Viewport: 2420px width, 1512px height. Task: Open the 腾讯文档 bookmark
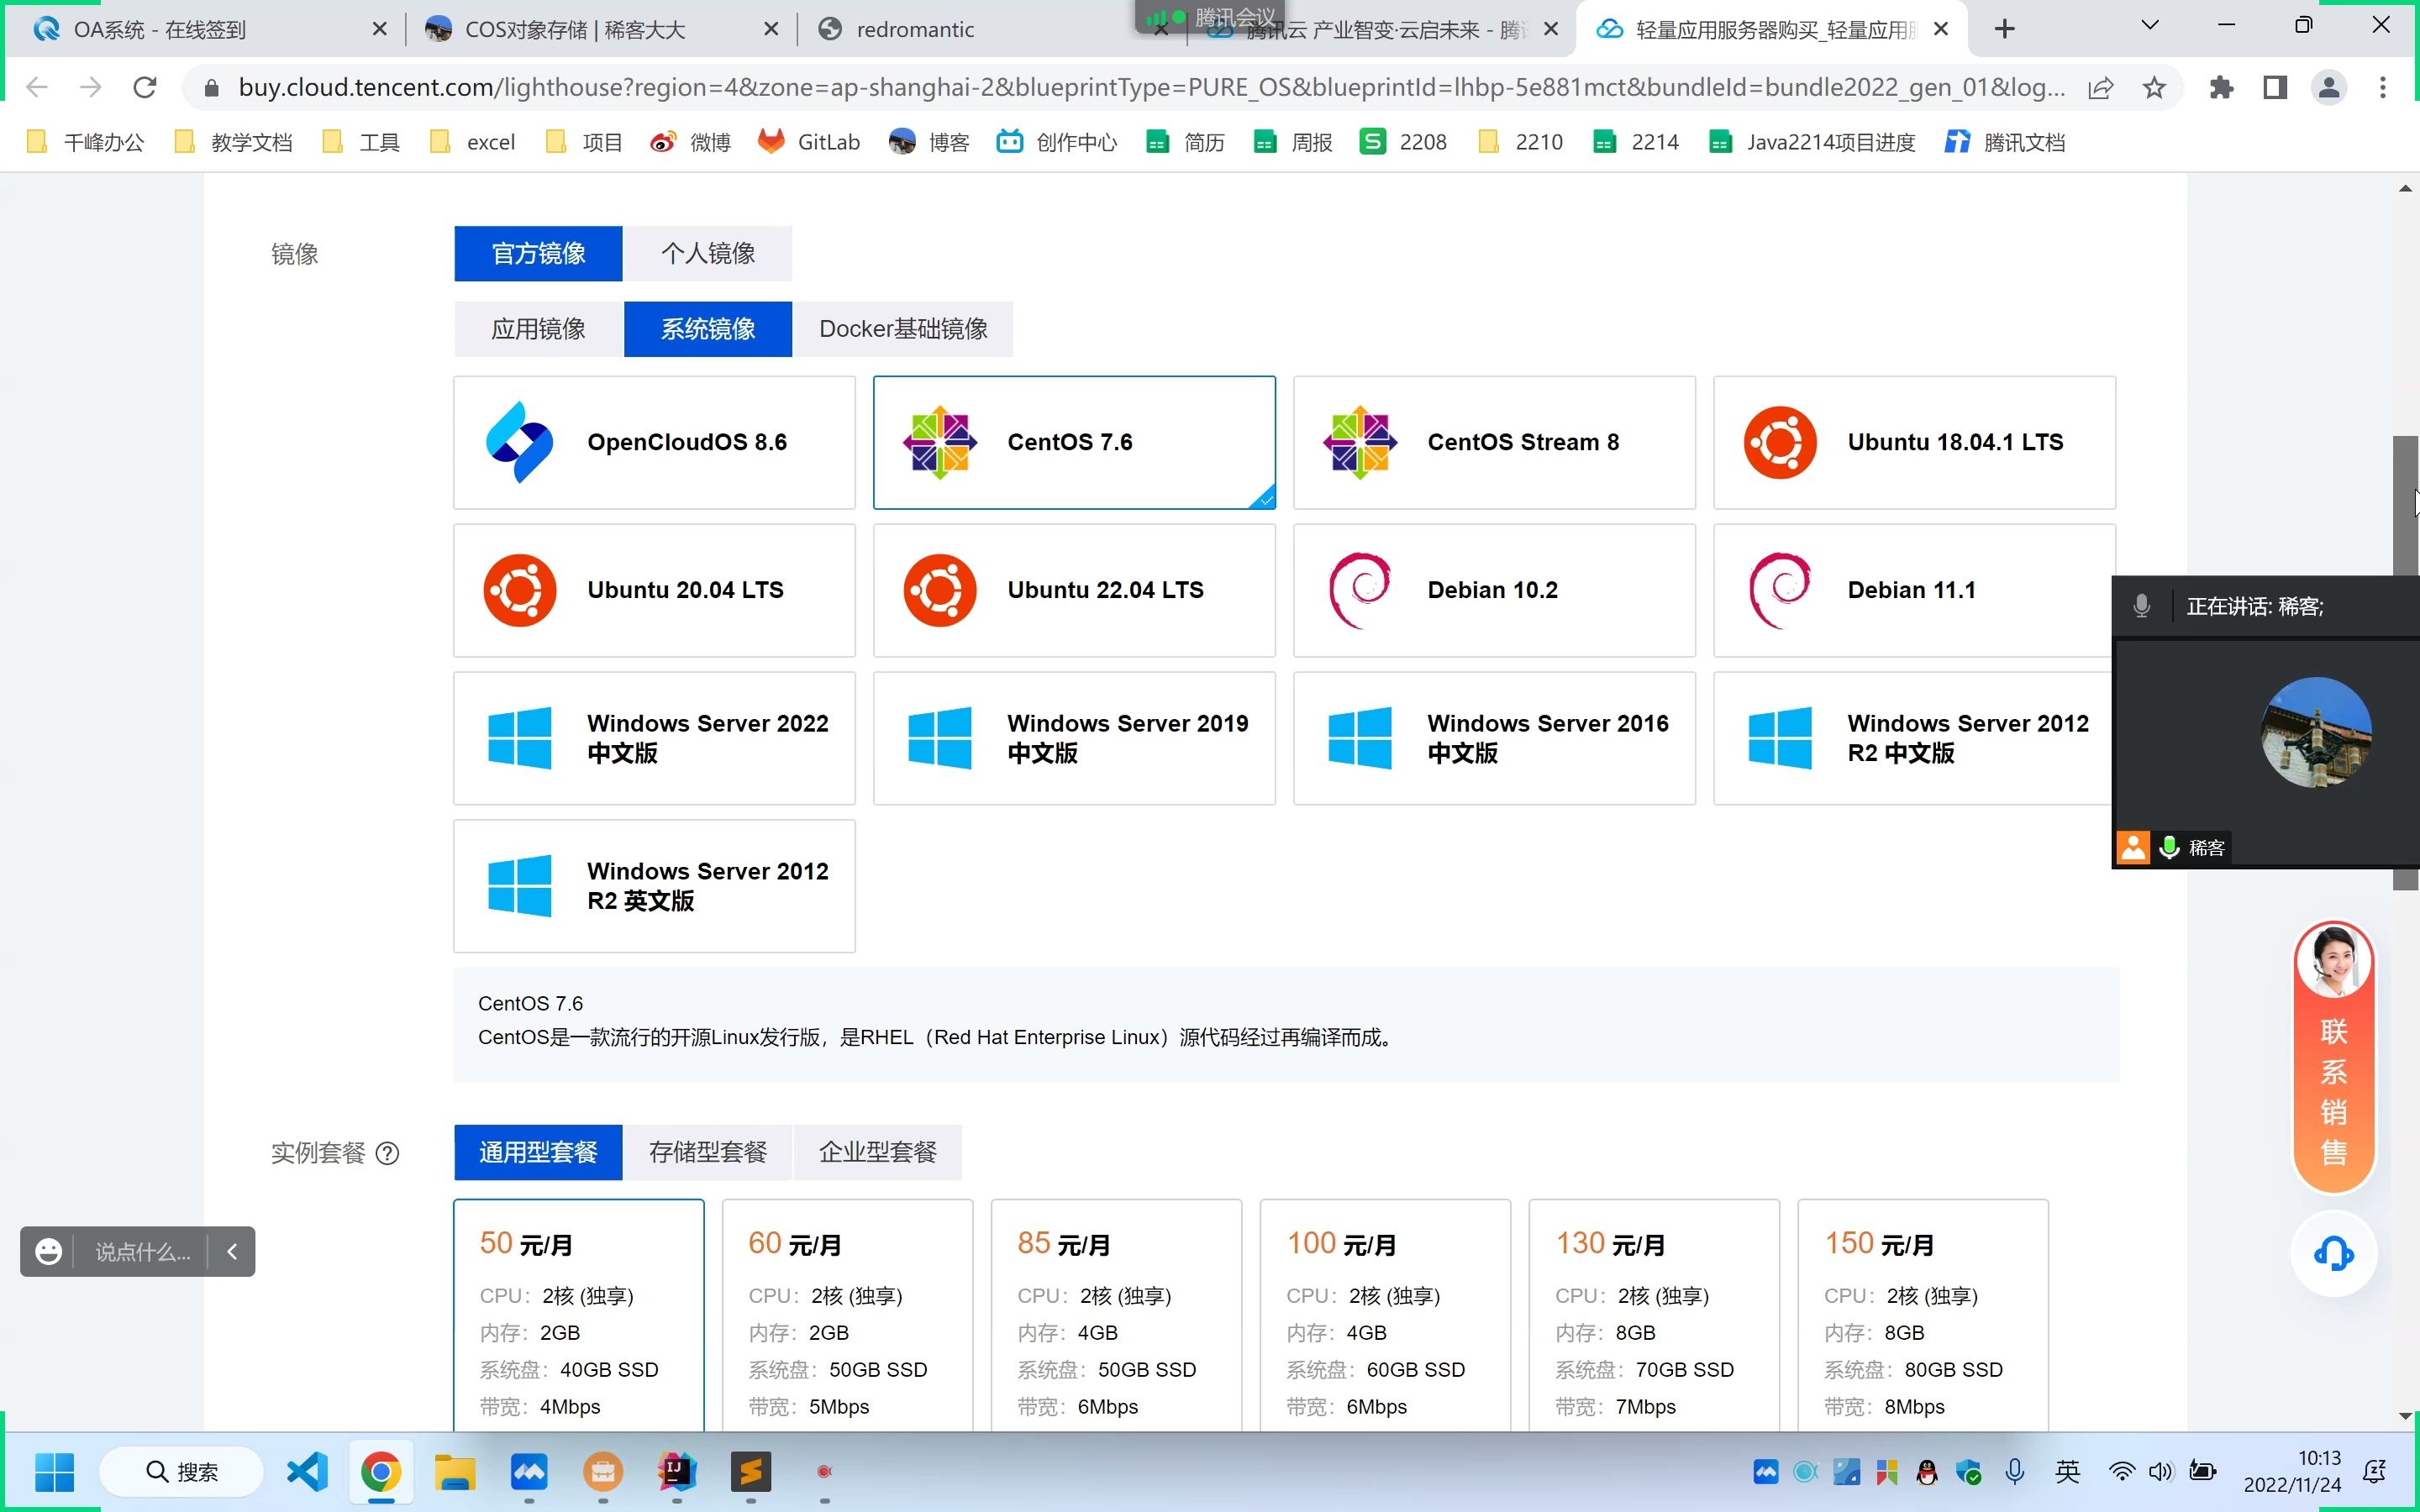click(x=2004, y=142)
